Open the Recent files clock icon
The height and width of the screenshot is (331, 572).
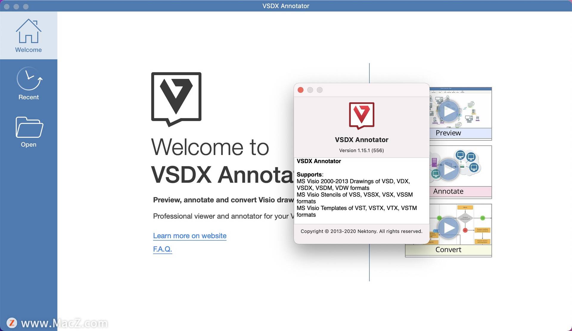pyautogui.click(x=29, y=79)
